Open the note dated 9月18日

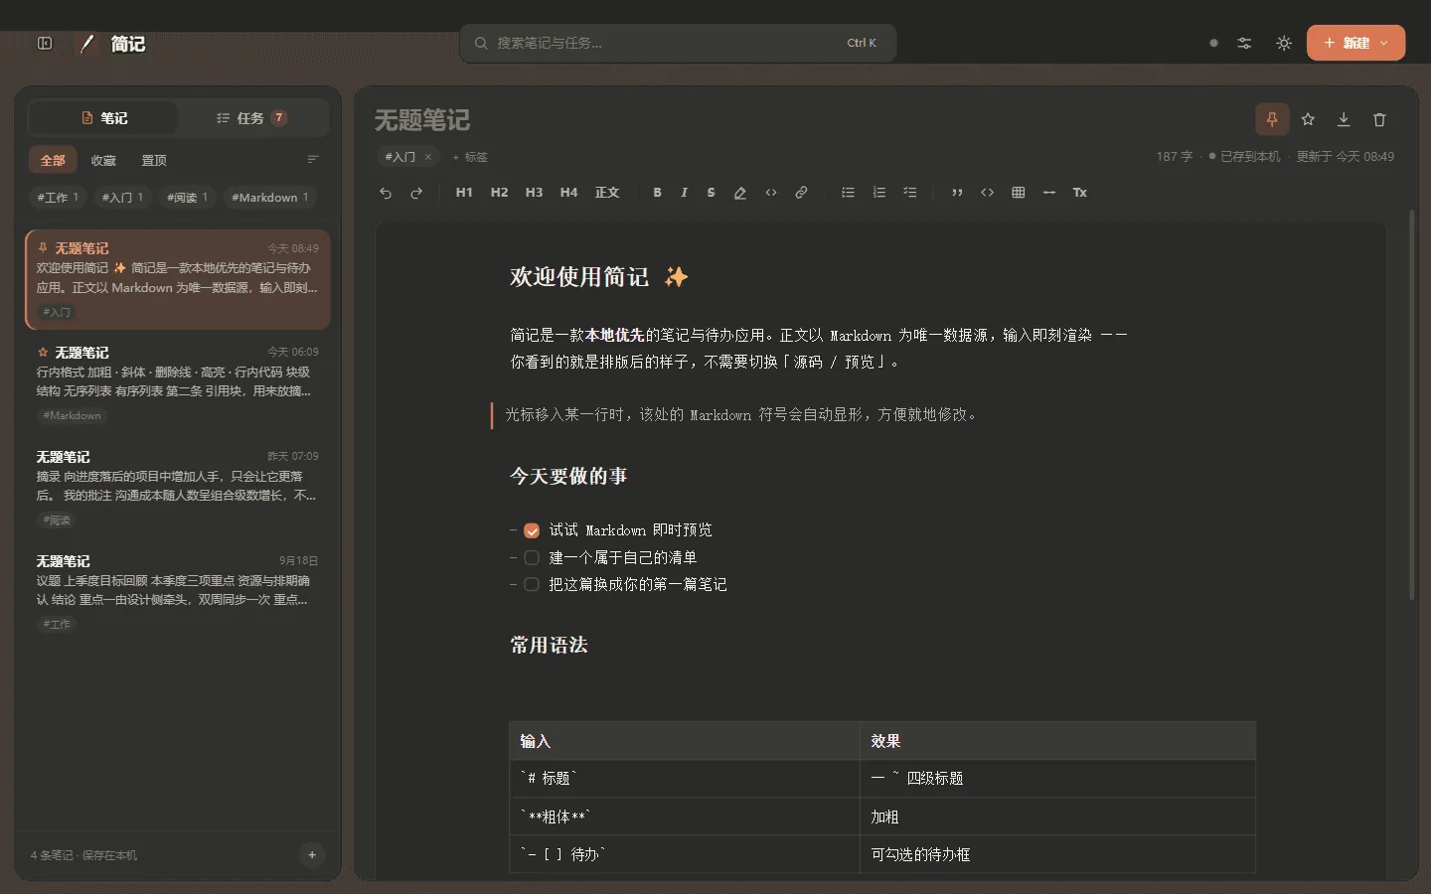[x=177, y=594]
